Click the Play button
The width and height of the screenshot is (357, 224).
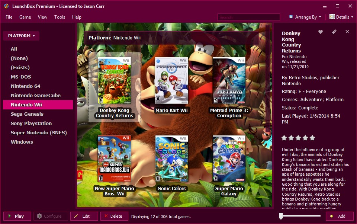(x=17, y=216)
